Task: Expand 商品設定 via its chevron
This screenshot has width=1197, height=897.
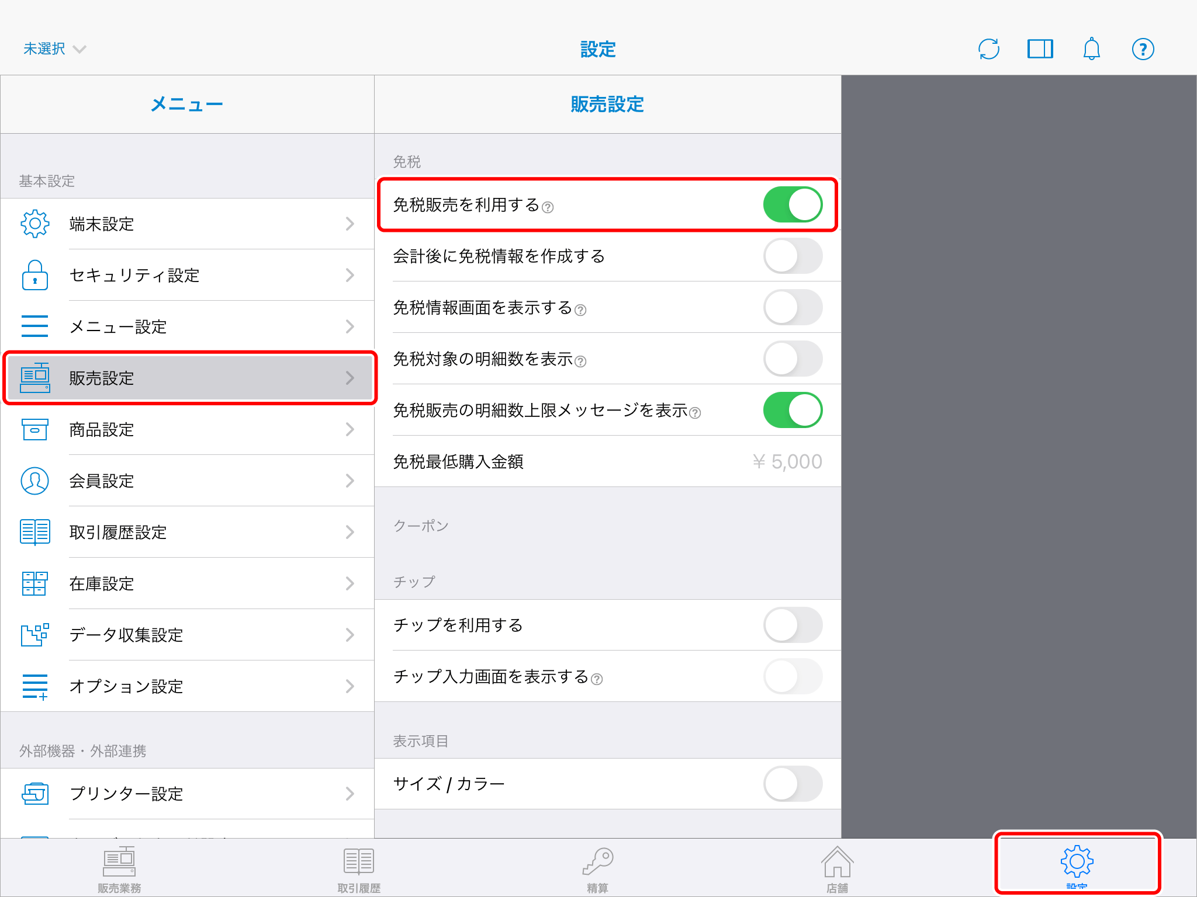Action: (x=350, y=429)
